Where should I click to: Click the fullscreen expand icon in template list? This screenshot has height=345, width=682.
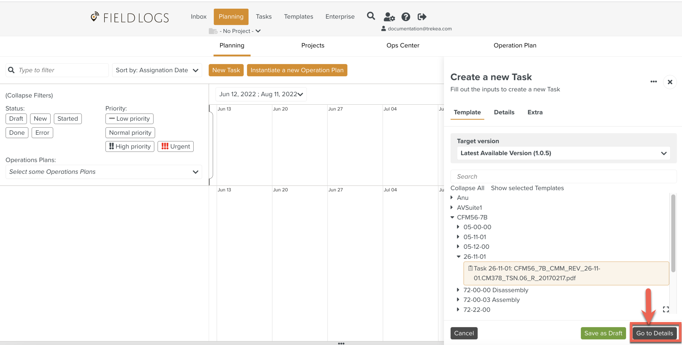click(666, 309)
